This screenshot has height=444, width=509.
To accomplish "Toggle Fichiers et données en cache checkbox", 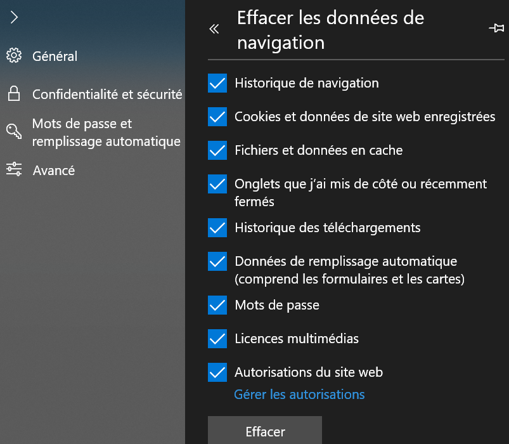I will coord(217,150).
